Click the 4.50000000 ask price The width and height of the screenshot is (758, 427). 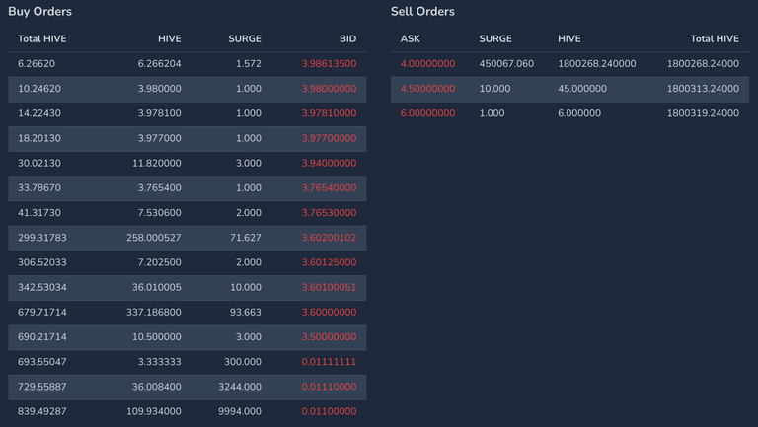(x=427, y=89)
